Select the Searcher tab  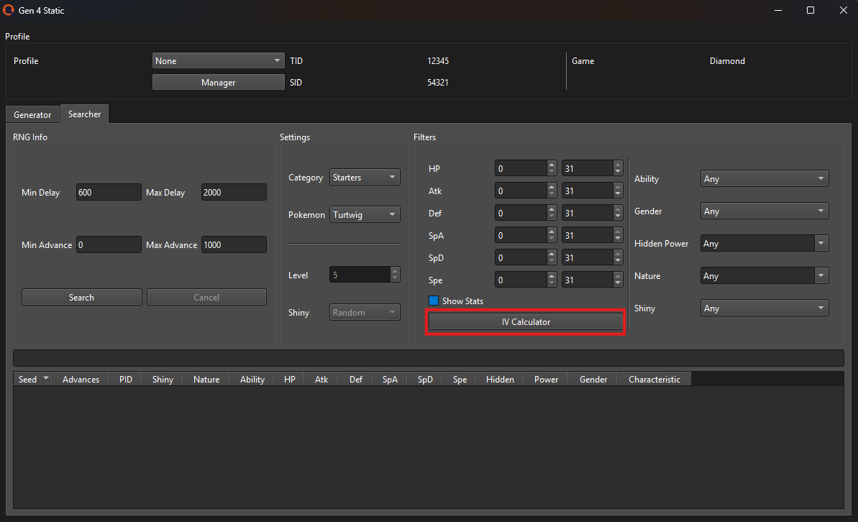point(84,114)
